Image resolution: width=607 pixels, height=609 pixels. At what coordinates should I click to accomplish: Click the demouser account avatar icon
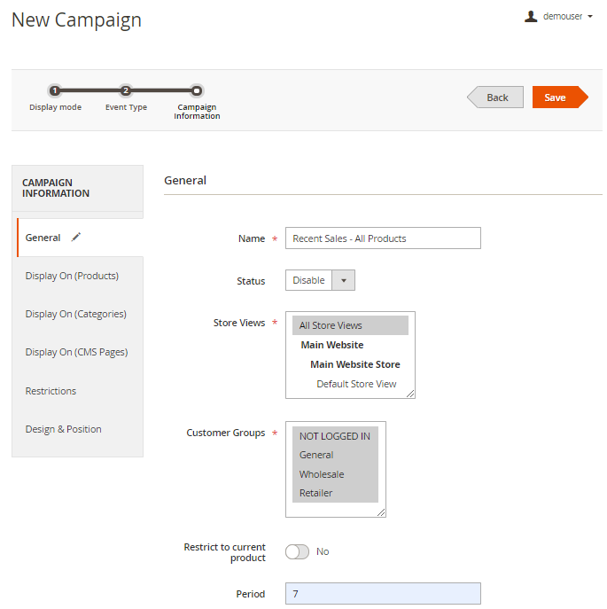point(531,16)
